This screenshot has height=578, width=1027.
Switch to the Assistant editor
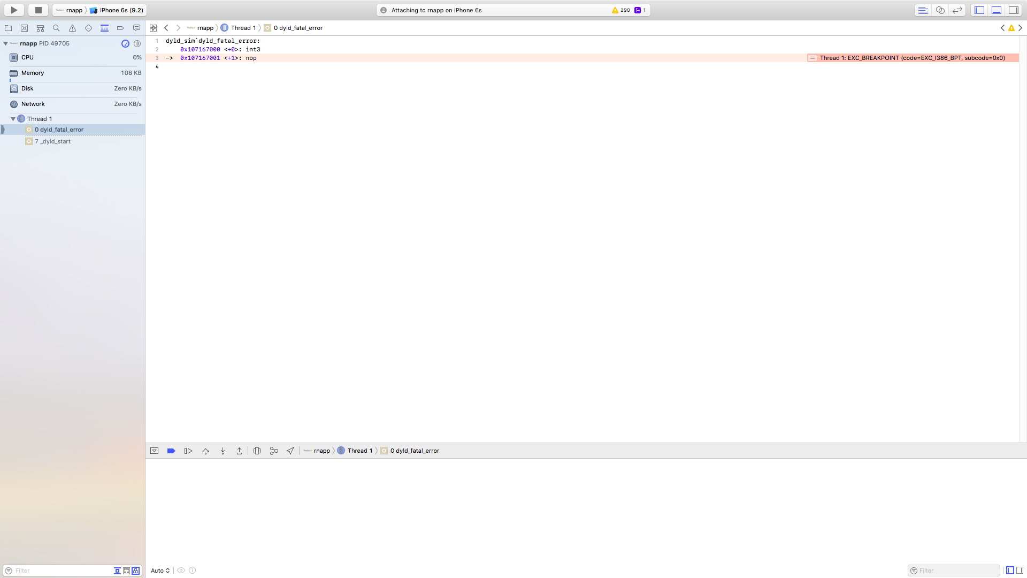(940, 10)
